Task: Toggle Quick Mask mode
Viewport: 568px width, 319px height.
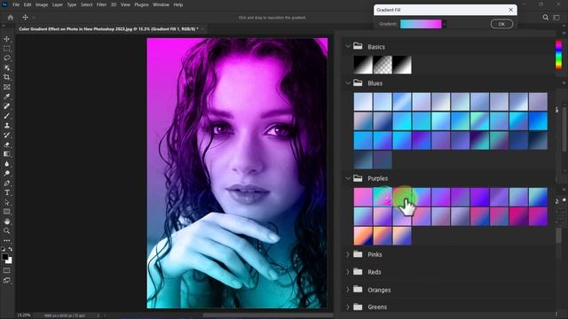Action: point(6,270)
